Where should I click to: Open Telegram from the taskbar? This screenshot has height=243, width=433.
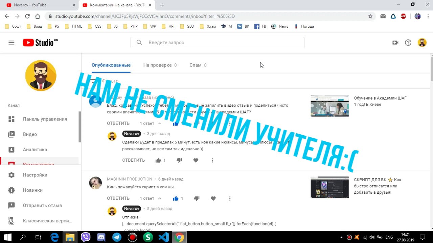(x=117, y=237)
